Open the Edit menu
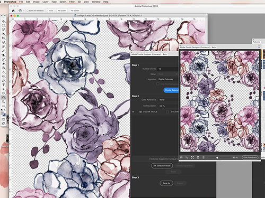The width and height of the screenshot is (265, 198). (28, 2)
